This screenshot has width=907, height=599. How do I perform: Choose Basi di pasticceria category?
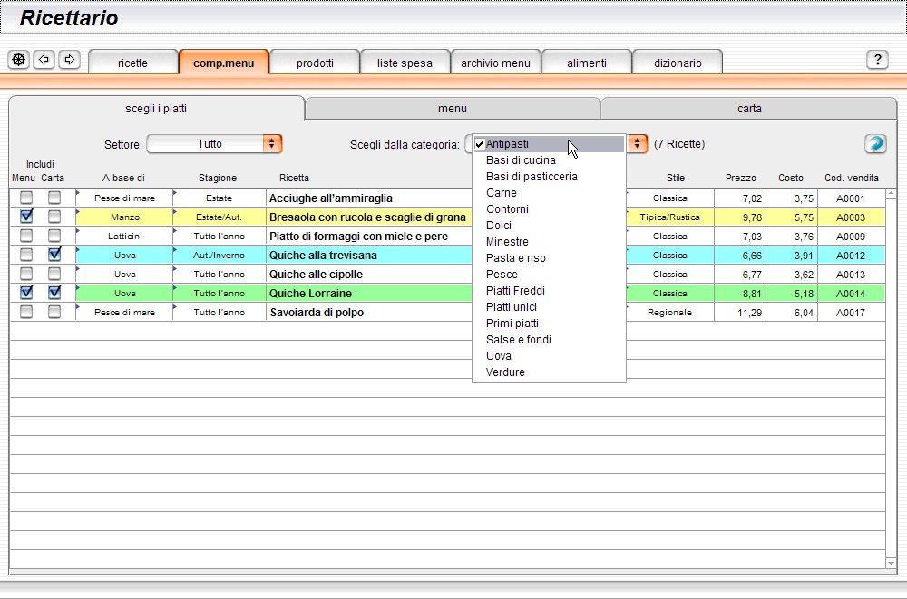coord(549,177)
